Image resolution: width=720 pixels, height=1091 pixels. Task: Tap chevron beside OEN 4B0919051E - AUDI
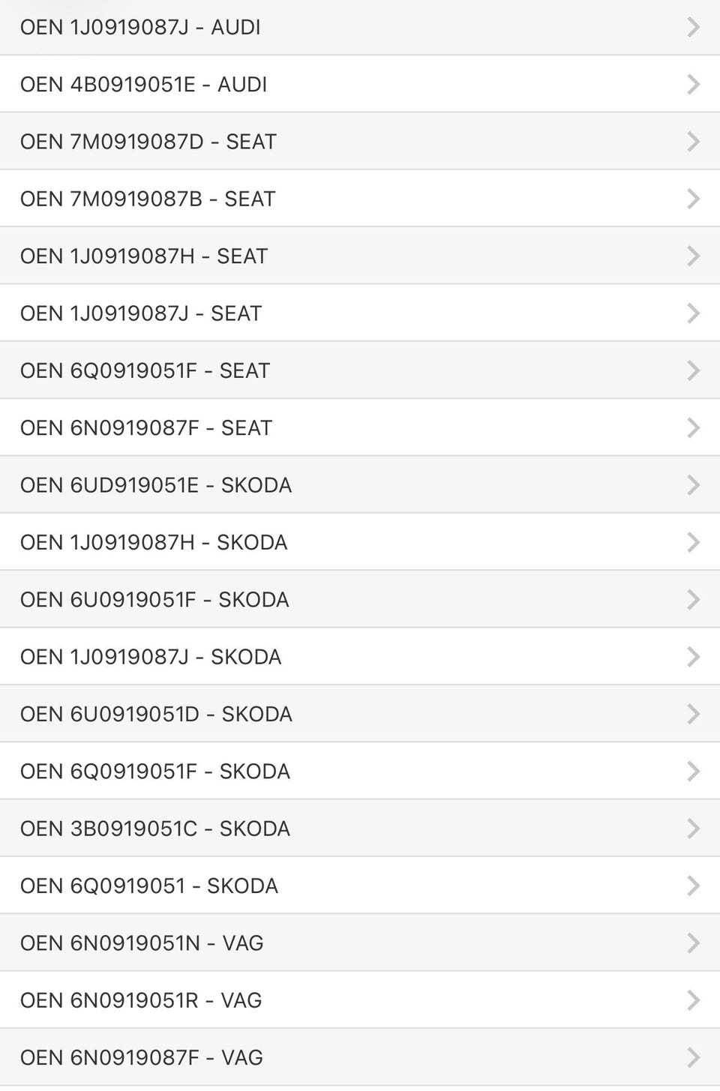coord(693,84)
